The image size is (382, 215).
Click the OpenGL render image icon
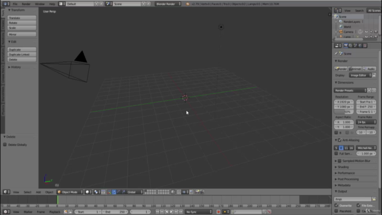click(x=197, y=192)
